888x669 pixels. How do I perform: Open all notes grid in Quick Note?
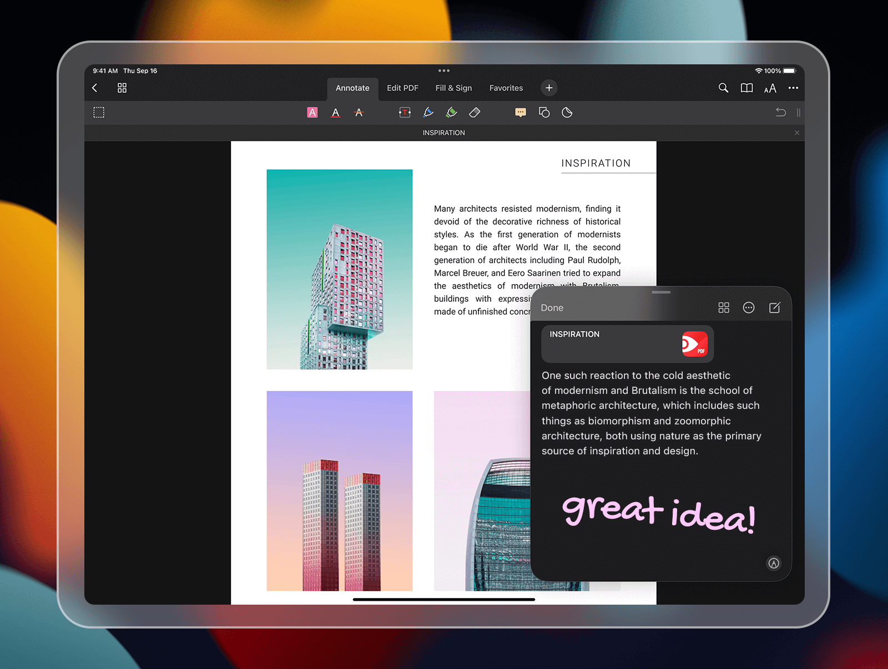point(724,308)
